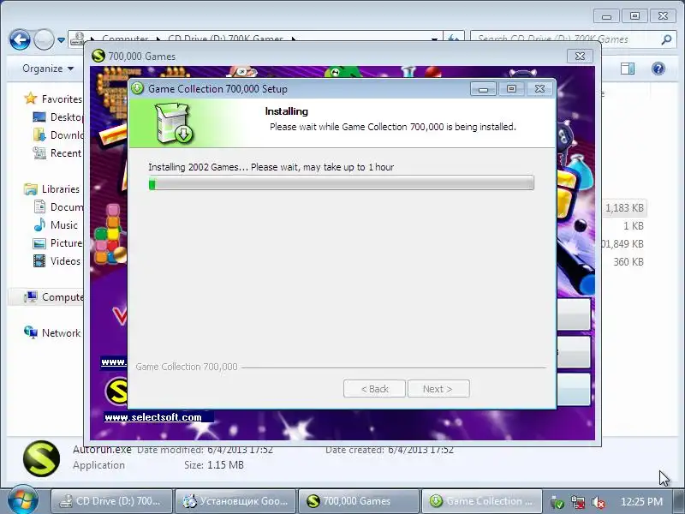The width and height of the screenshot is (685, 514).
Task: Open Recent Places in Favorites
Action: 57,153
